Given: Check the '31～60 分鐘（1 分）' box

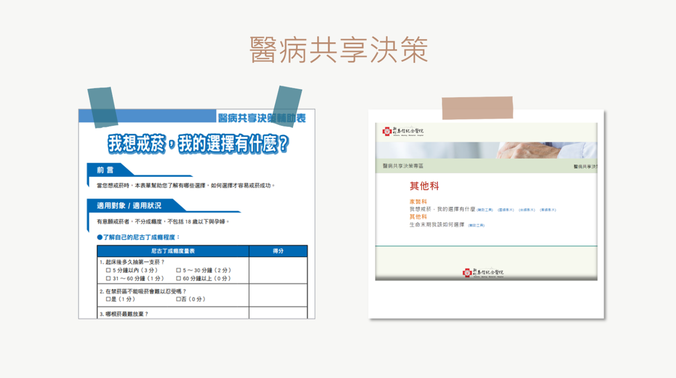Looking at the screenshot, I should coord(109,278).
